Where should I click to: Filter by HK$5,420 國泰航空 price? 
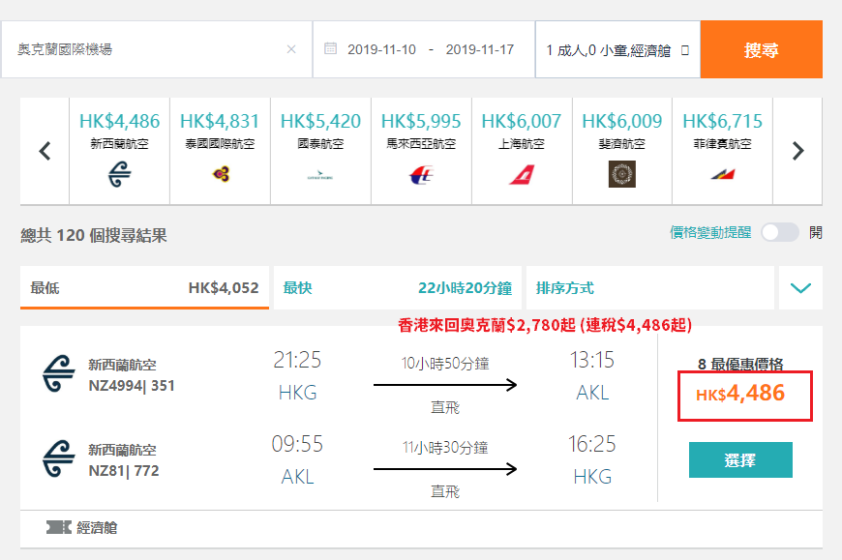[x=320, y=121]
